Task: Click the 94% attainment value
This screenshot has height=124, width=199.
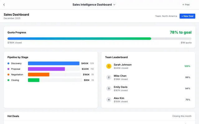Action: point(188,88)
